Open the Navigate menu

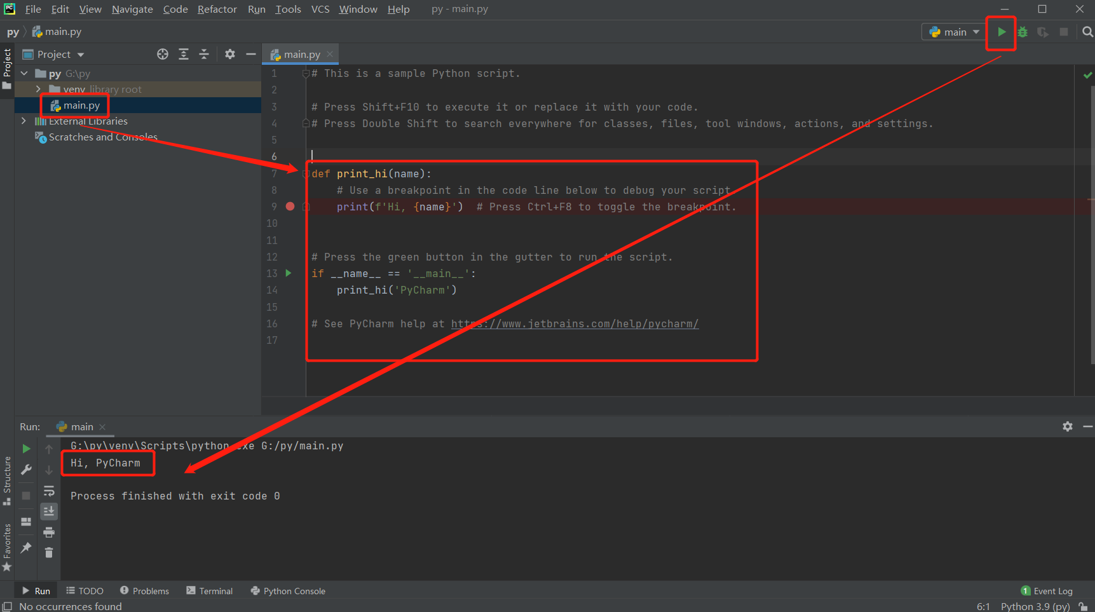(132, 9)
